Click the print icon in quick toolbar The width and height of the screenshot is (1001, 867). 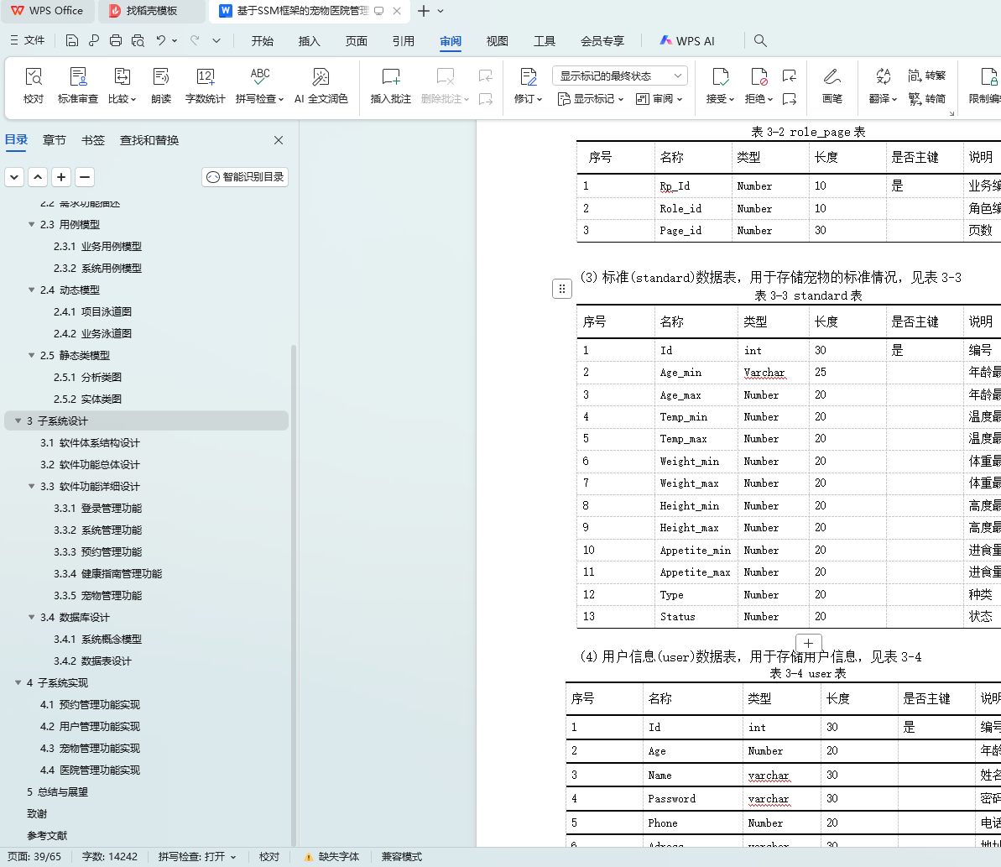tap(116, 41)
